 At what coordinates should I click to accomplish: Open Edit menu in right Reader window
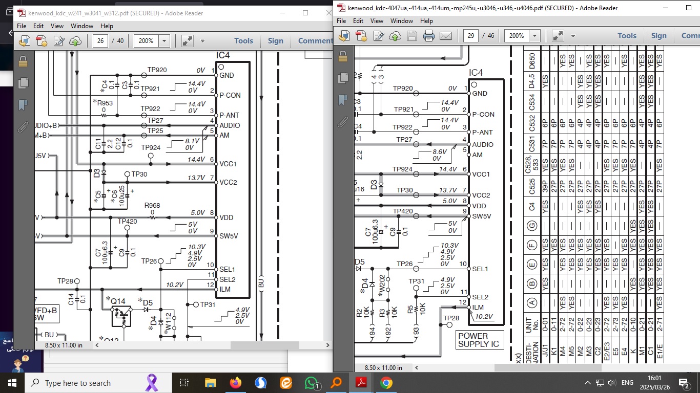[358, 21]
